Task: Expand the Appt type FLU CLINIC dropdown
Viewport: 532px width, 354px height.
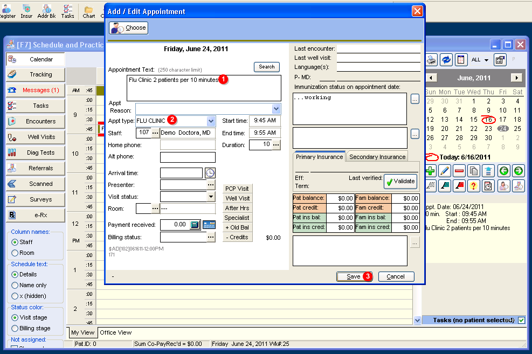Action: (211, 121)
